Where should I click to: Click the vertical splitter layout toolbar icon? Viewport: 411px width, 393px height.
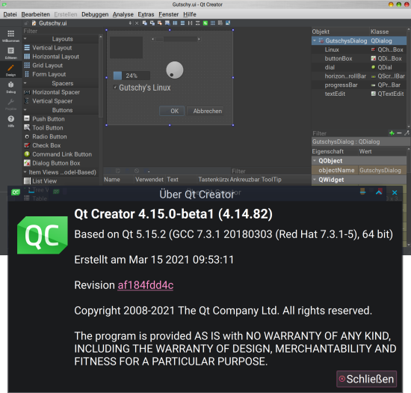pyautogui.click(x=198, y=23)
